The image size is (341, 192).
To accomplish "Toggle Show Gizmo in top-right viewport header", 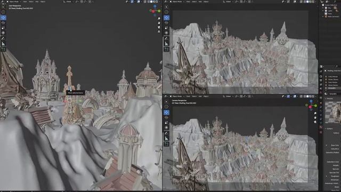I will click(x=288, y=2).
